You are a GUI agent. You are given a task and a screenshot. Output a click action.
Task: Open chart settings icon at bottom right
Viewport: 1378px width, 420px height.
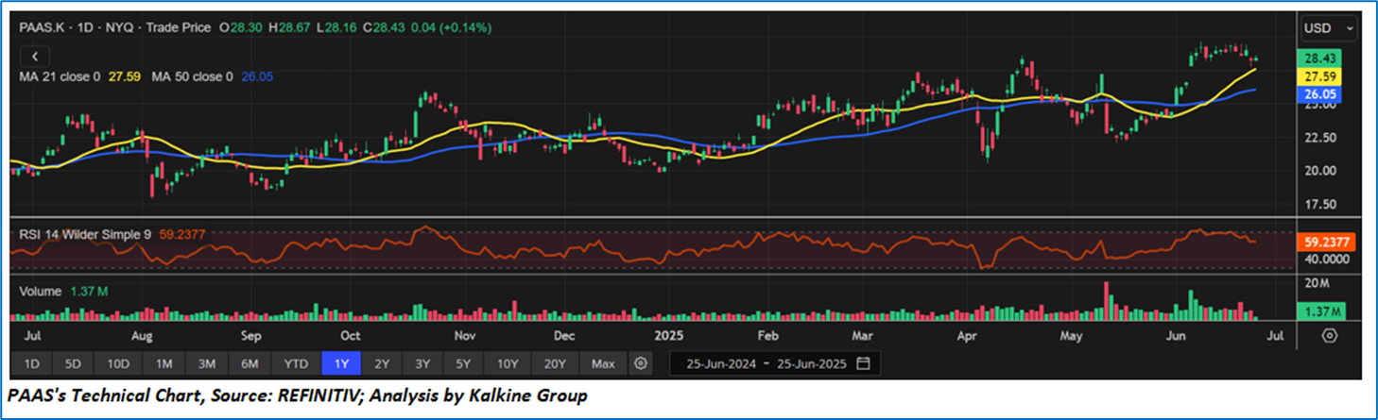[1329, 335]
